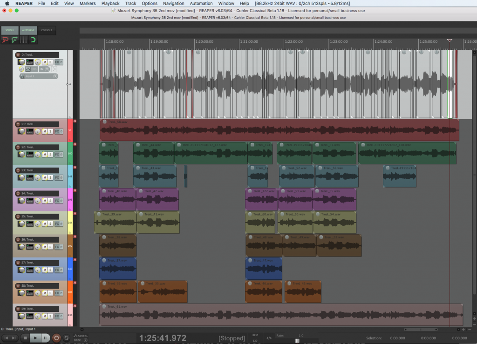Viewport: 477px width, 344px height.
Task: Click the pan knob on track D: TreeL
Action: [37, 62]
